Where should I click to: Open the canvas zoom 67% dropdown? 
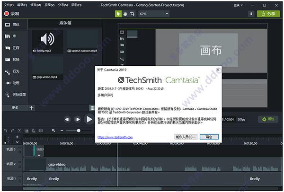[154, 14]
